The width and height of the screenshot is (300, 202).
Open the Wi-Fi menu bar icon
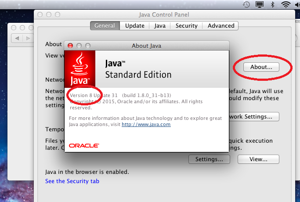(x=286, y=4)
